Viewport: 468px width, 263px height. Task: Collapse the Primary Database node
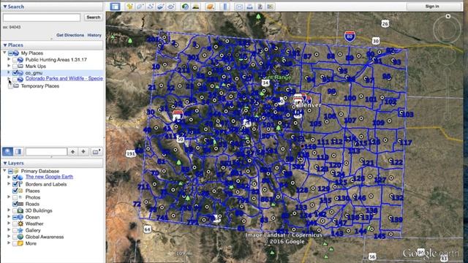4,171
